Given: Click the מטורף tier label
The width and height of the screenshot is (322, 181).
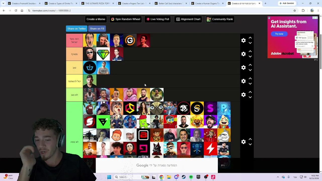Looking at the screenshot, I should (x=74, y=54).
